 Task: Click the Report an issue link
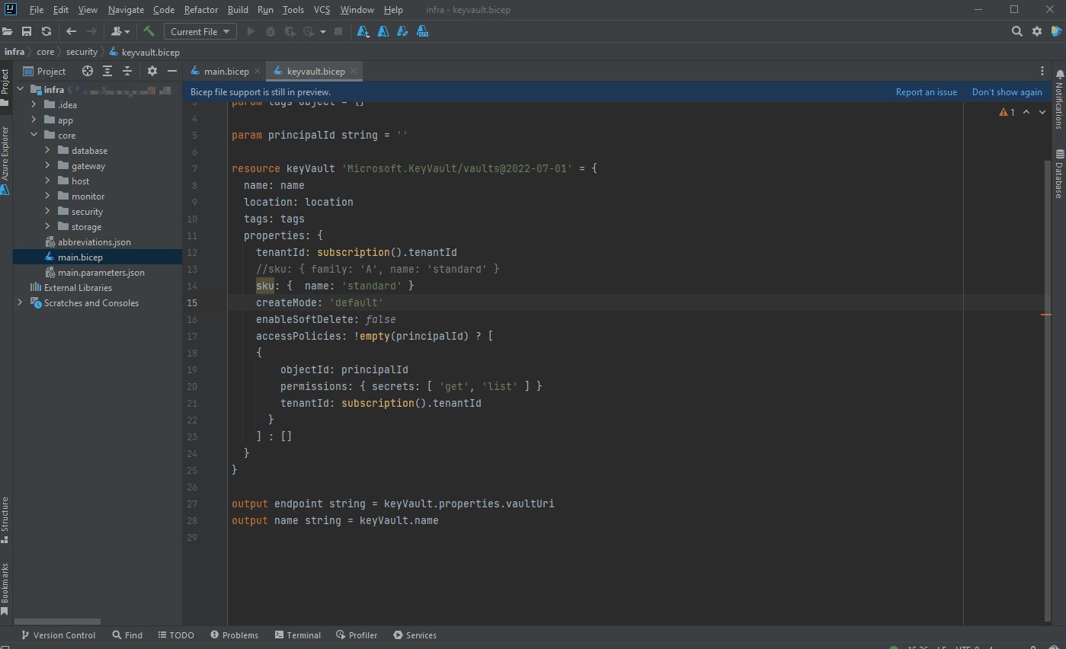tap(926, 92)
